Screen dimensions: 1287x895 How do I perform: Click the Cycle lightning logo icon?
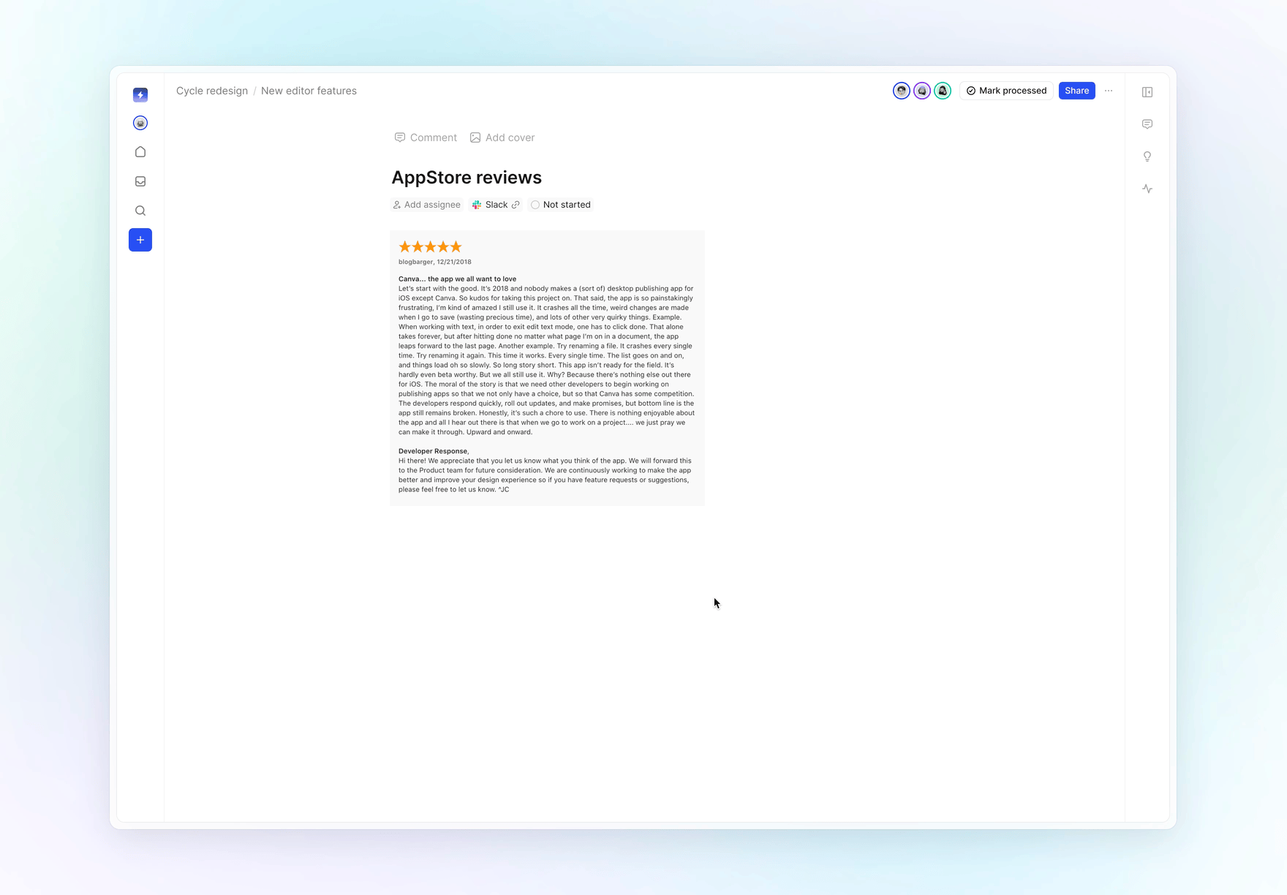pos(140,94)
